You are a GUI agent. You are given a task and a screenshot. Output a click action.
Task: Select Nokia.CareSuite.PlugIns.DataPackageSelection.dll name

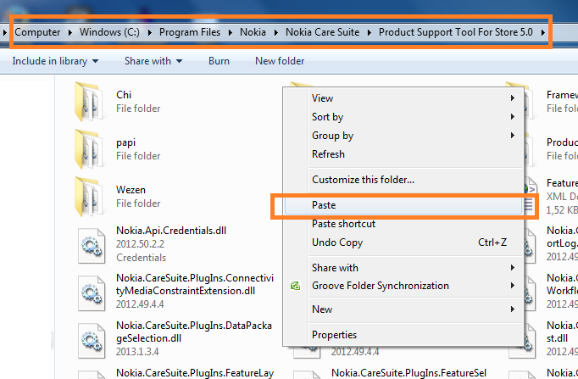(x=194, y=332)
